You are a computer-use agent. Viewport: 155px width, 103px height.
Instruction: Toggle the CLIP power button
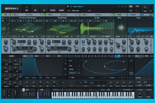[x=24, y=90]
